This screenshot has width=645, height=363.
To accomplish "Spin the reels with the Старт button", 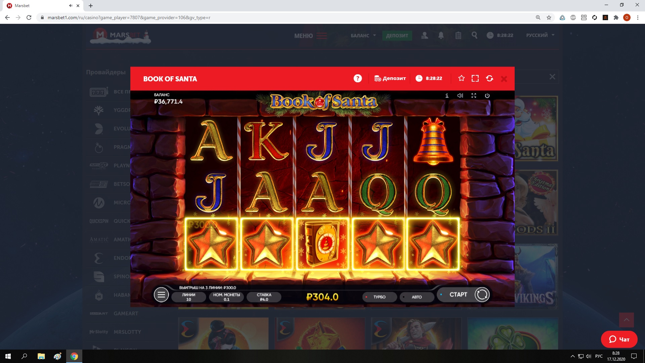I will coord(464,294).
